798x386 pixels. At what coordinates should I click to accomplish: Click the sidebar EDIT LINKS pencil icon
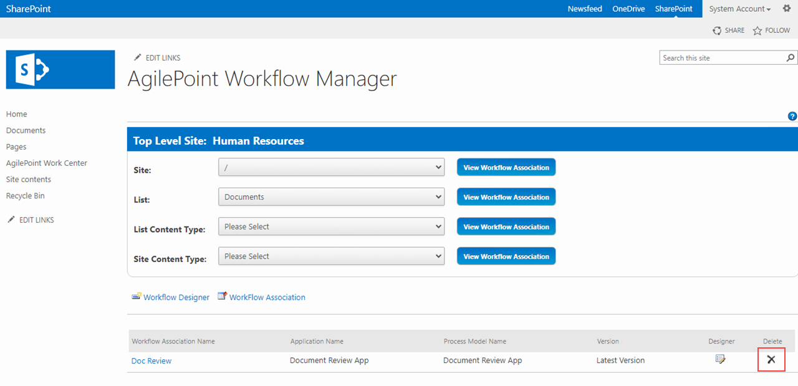[11, 220]
